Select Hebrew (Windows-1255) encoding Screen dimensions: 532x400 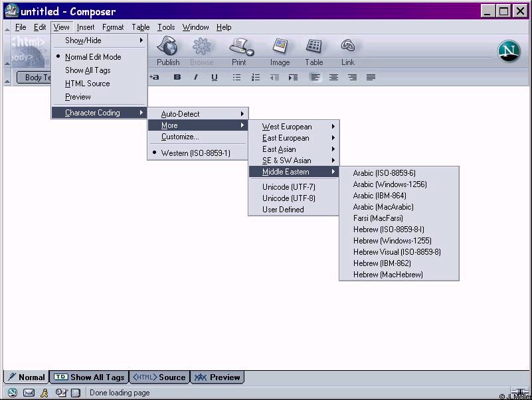[x=399, y=241]
